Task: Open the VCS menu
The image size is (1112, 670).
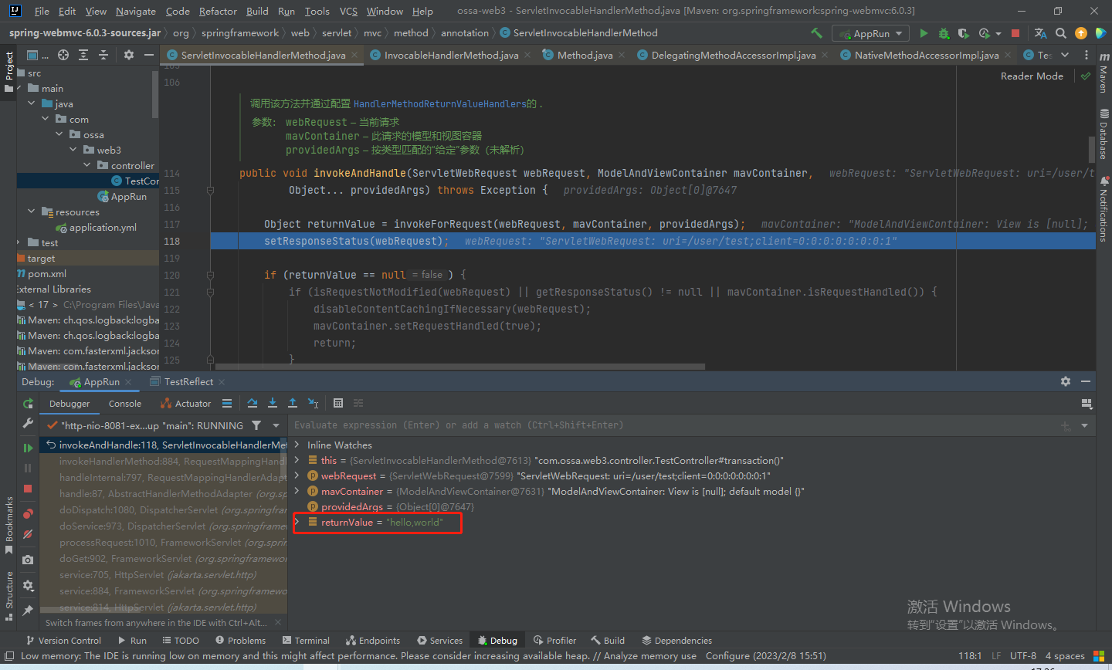Action: coord(348,11)
